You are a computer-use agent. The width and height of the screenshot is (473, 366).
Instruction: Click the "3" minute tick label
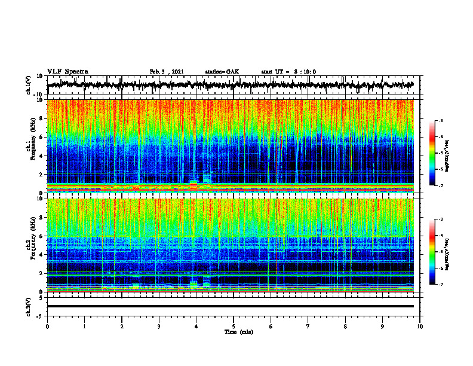159,327
